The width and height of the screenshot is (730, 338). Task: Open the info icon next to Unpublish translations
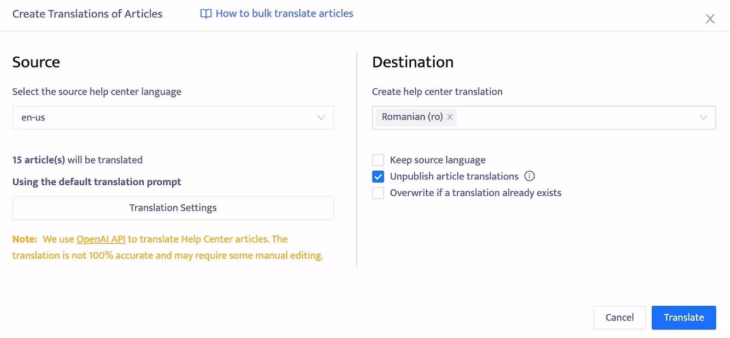click(529, 176)
